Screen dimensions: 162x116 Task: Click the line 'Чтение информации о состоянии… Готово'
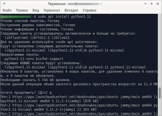pyautogui.click(x=37, y=29)
